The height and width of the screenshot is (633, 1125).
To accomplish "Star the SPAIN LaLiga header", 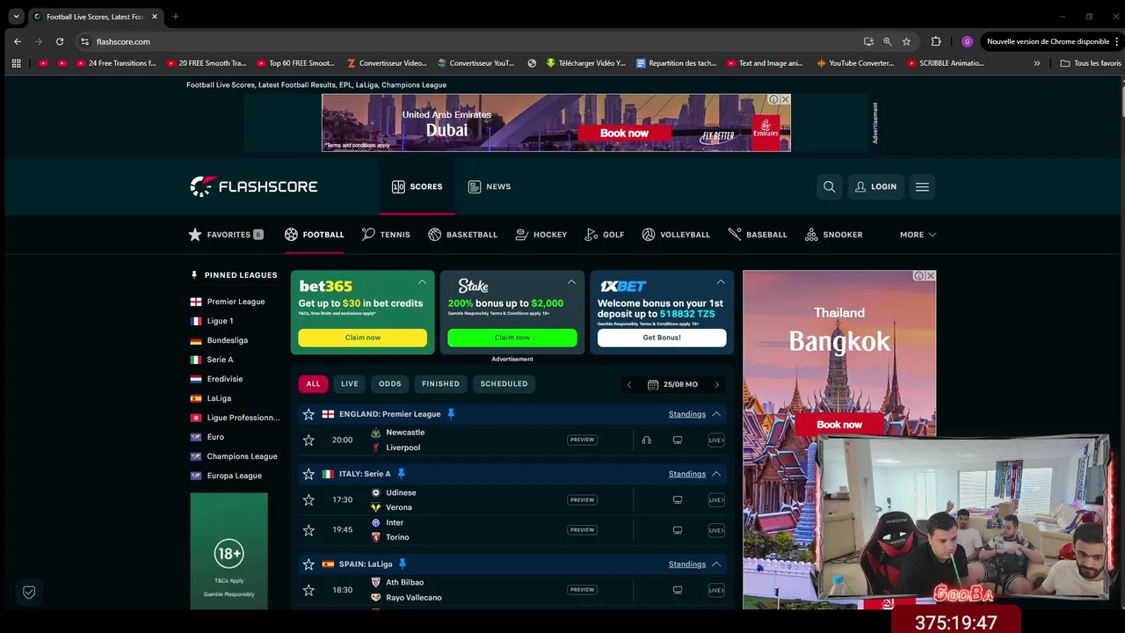I will 308,564.
